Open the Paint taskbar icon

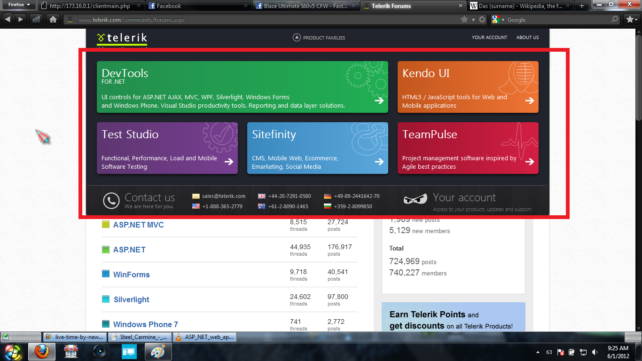(x=157, y=352)
